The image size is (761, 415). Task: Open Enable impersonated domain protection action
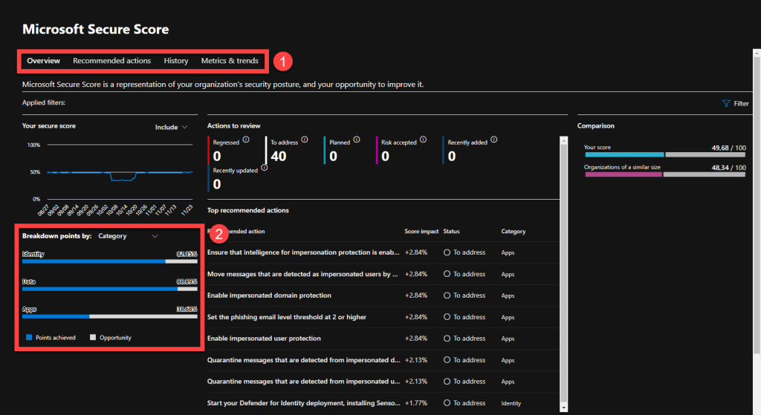click(269, 295)
